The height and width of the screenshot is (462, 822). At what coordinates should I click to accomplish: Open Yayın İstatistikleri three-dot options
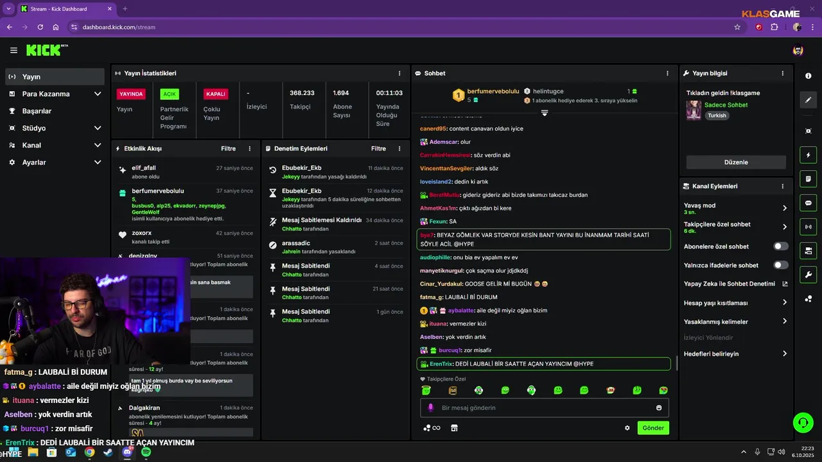pyautogui.click(x=399, y=73)
